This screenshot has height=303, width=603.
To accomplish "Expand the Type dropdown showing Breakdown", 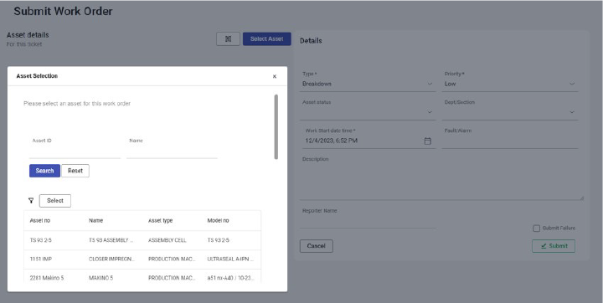I will 368,84.
